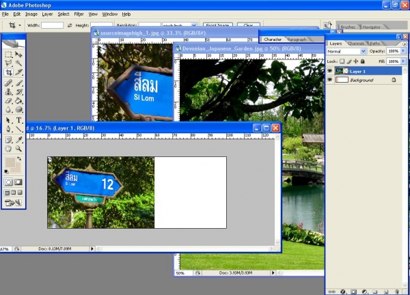Viewport: 410px width, 295px height.
Task: Select the Line tool
Action: coord(18,129)
